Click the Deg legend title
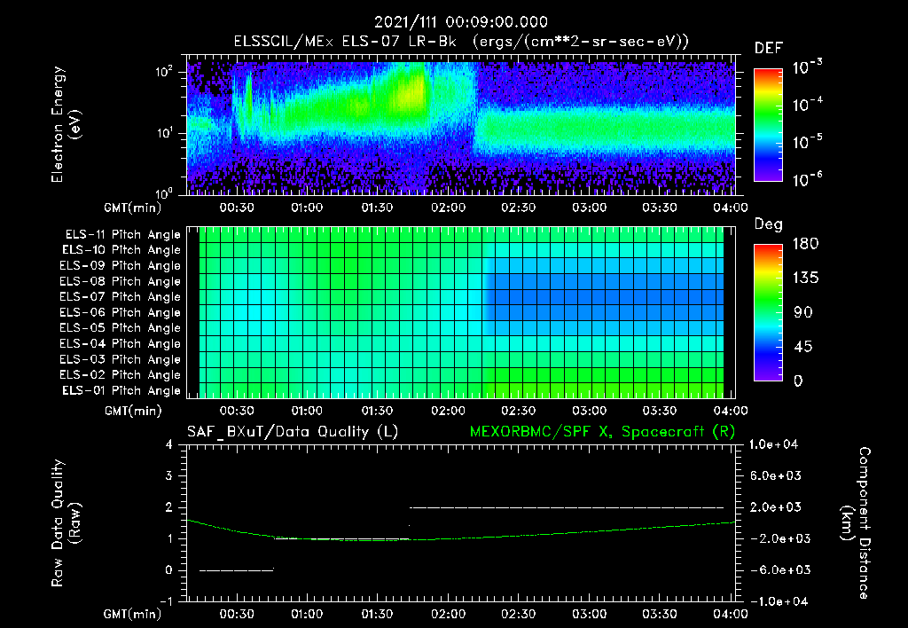This screenshot has height=628, width=908. [769, 224]
